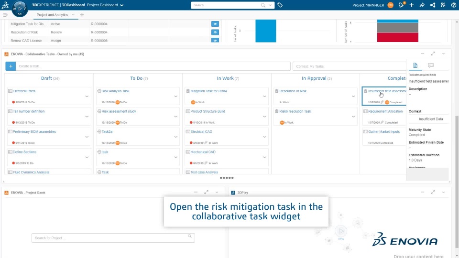Open the Gather Market Inputs task
Viewport: 459px width, 258px height.
[384, 132]
